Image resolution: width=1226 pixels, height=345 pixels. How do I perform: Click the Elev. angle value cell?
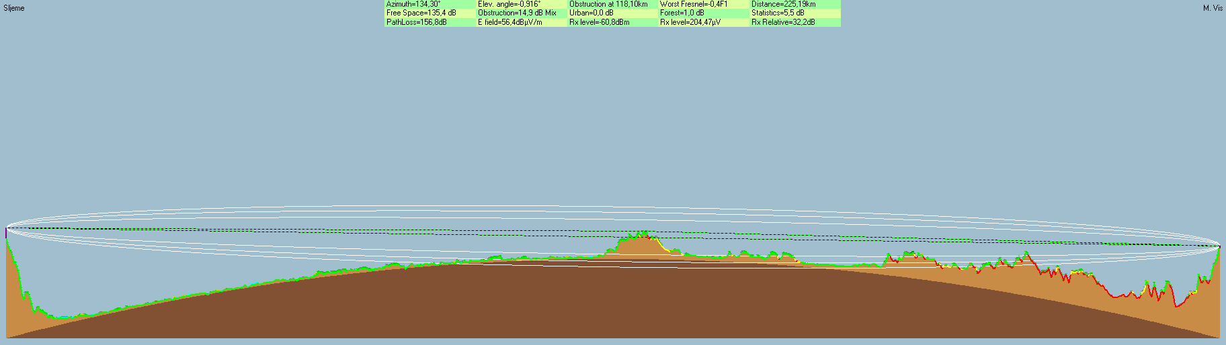click(509, 4)
